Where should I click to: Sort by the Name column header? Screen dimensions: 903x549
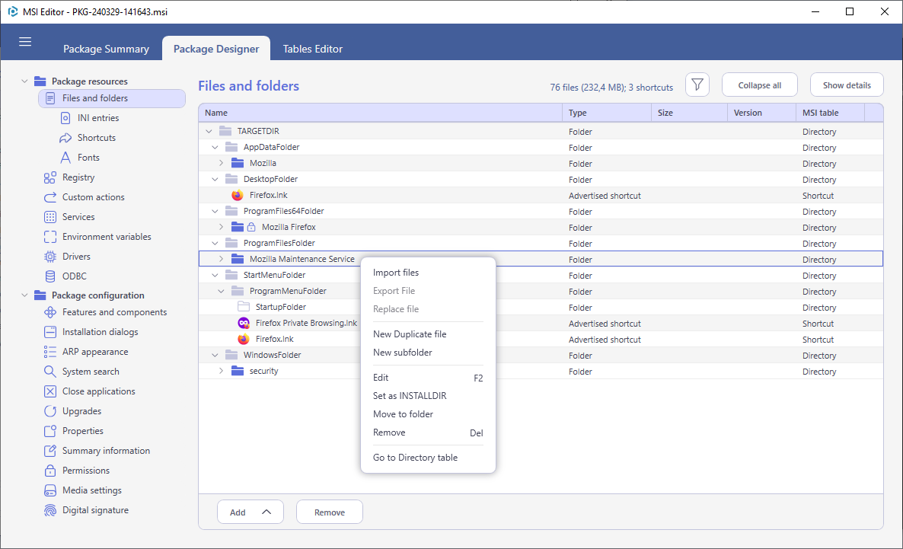tap(380, 113)
